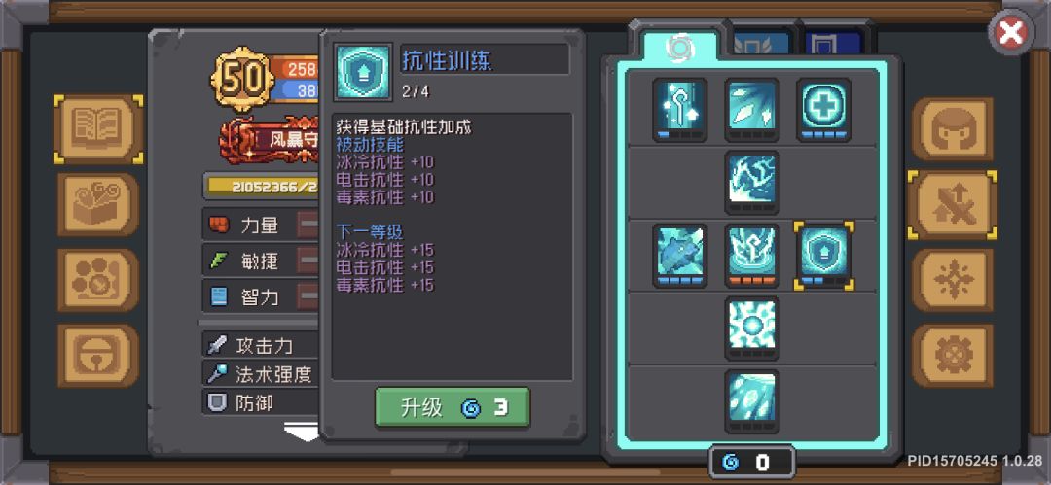Viewport: 1051px width, 485px height.
Task: Expand stats list with down arrow
Action: pos(302,432)
